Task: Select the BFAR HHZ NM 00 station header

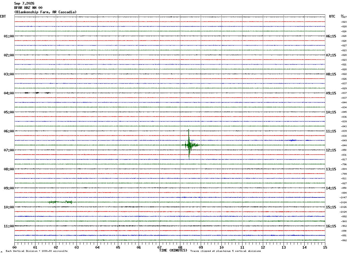Action: click(28, 8)
